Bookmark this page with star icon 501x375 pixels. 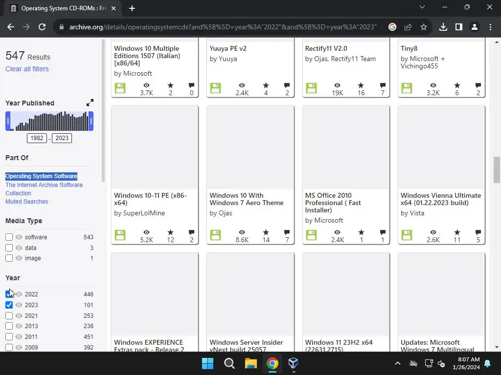[424, 27]
